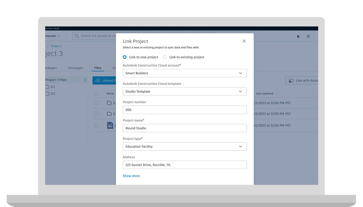This screenshot has height=207, width=363.
Task: Expand the account switcher dropdown in top bar
Action: [x=53, y=36]
